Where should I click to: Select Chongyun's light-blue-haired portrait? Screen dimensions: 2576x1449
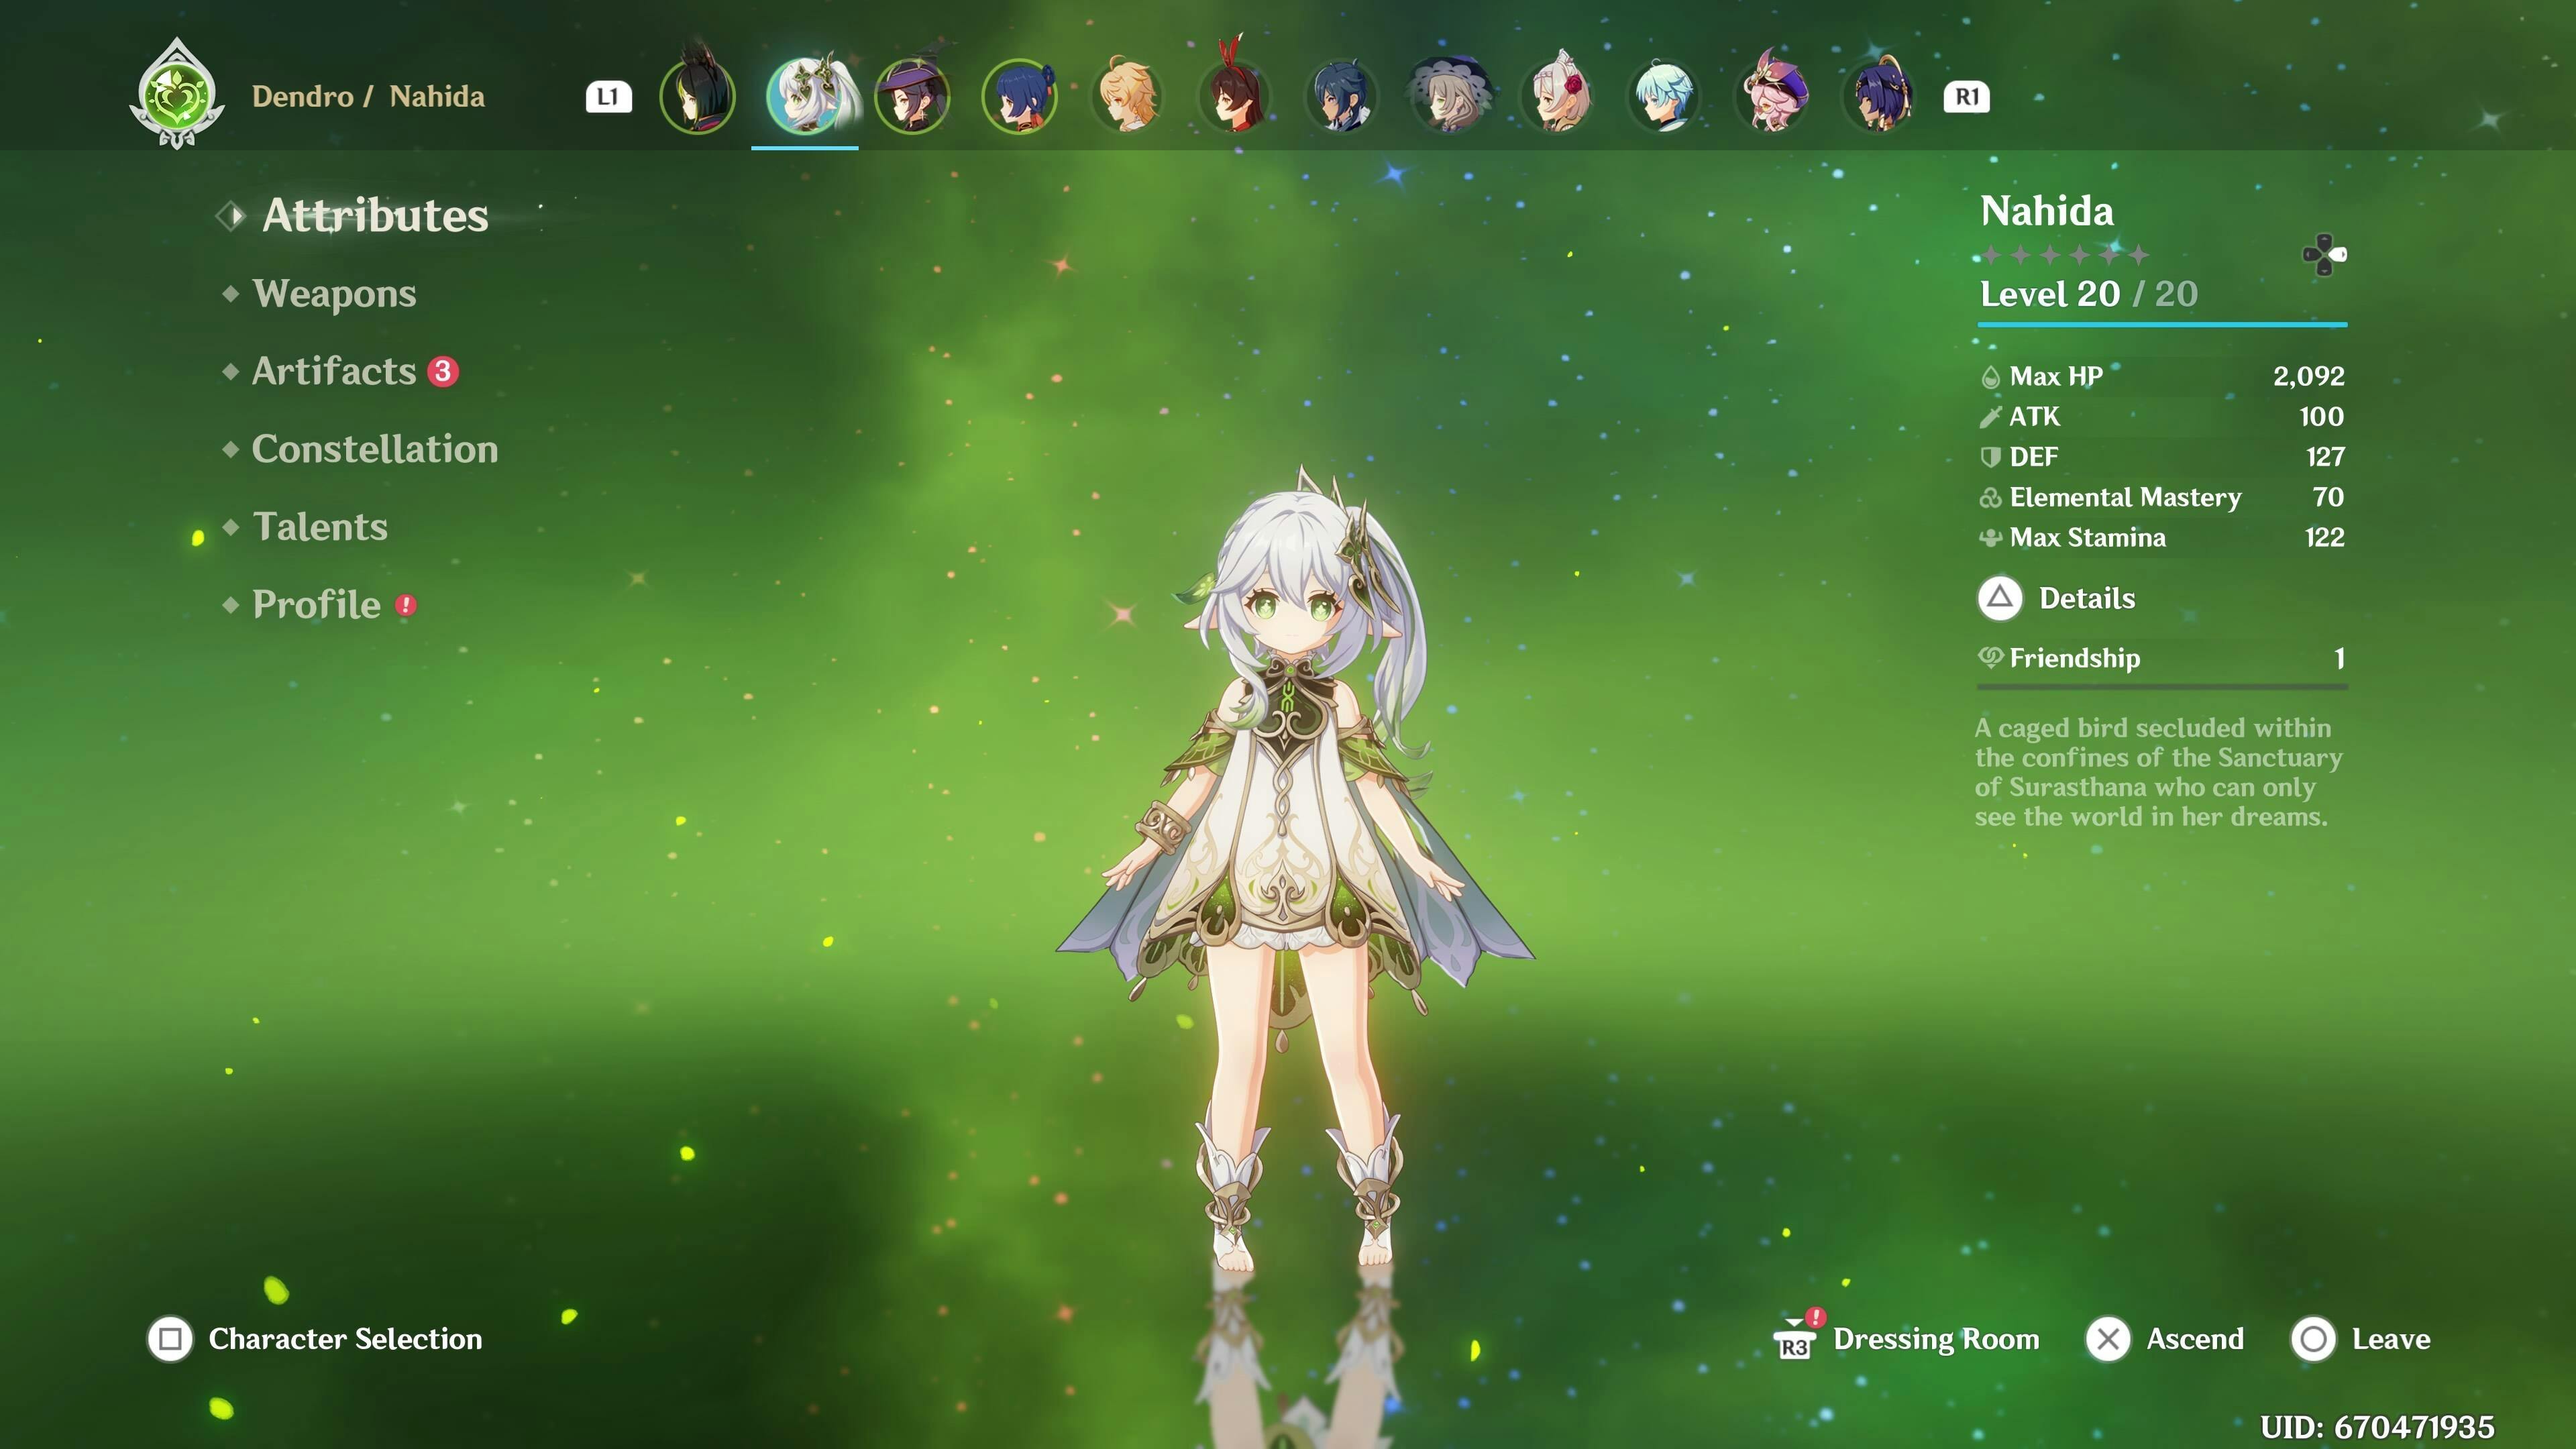click(x=1664, y=97)
